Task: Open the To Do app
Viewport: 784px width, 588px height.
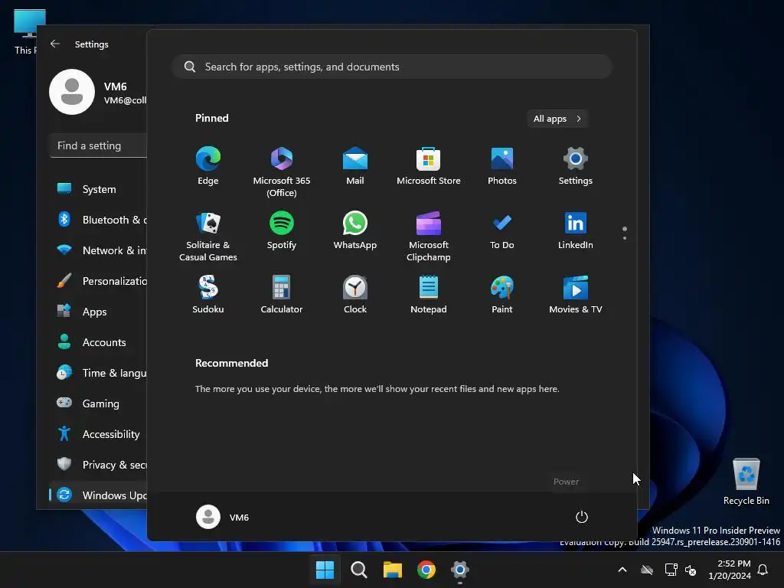Action: point(502,230)
